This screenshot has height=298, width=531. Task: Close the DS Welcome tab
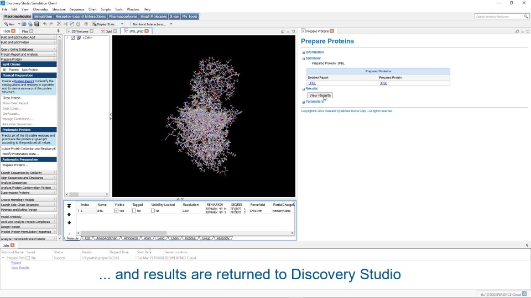click(91, 31)
